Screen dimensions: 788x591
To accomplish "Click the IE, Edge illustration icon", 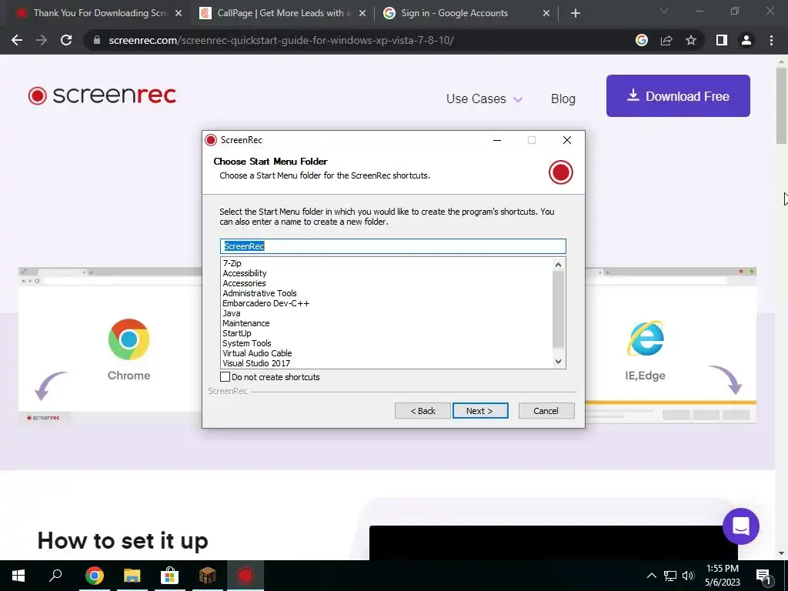I will click(646, 339).
